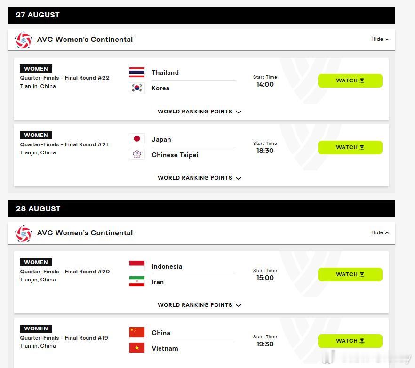This screenshot has height=368, width=415.
Task: Click the Korea flag icon
Action: pos(137,88)
